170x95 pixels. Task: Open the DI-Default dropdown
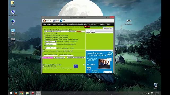pos(51,42)
